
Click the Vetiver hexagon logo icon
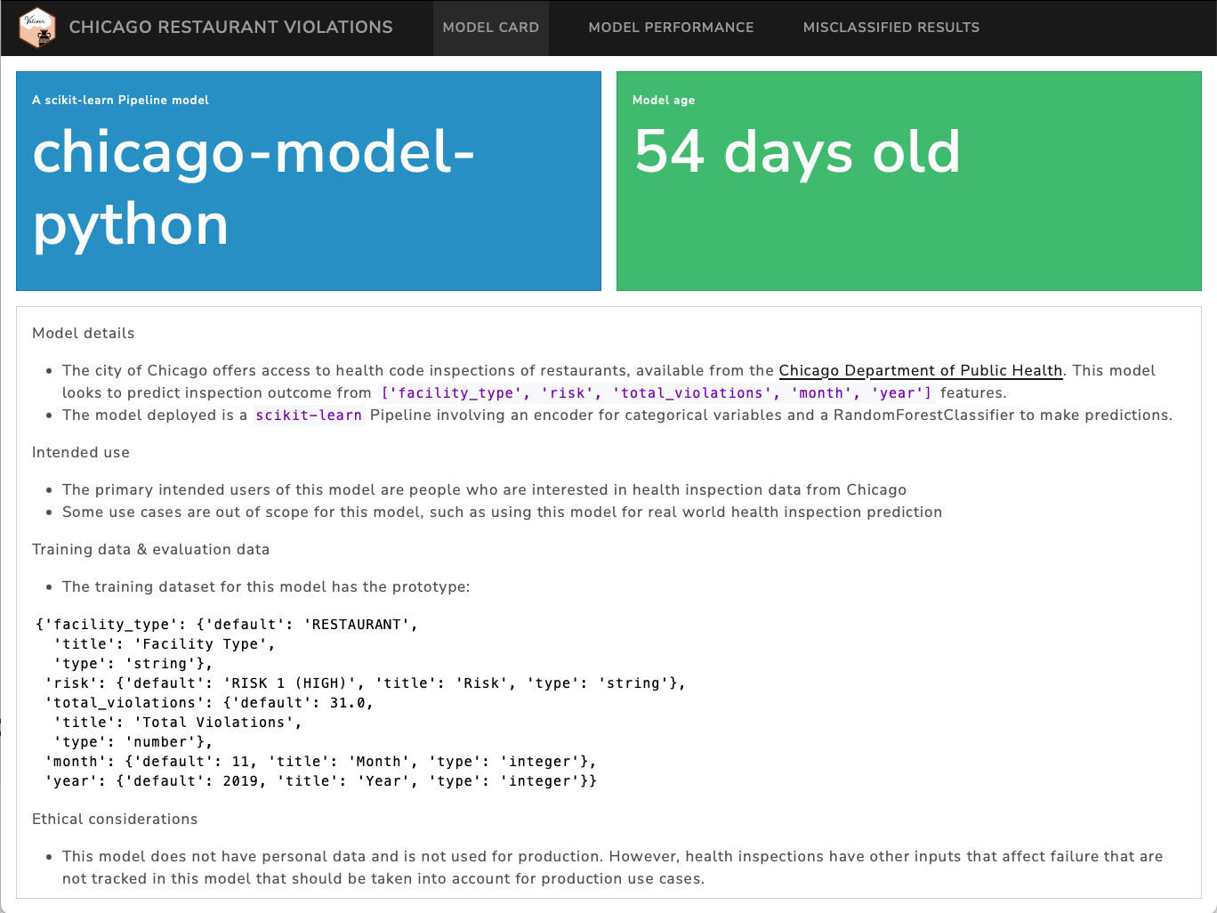37,28
